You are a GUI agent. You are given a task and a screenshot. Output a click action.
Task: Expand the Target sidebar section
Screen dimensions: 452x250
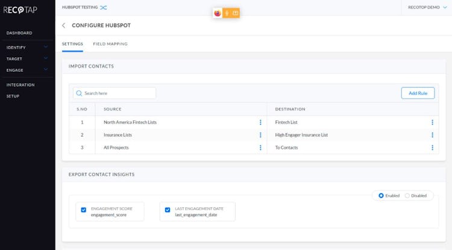click(46, 58)
